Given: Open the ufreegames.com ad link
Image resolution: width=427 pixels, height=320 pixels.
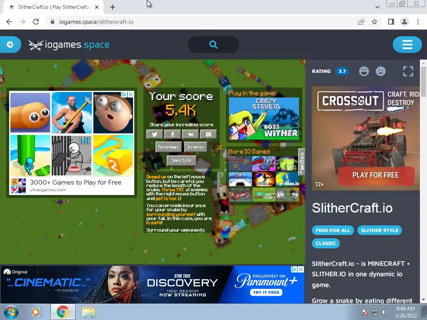Looking at the screenshot, I should tap(48, 190).
